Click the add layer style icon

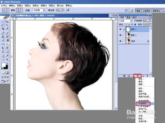[x=124, y=76]
